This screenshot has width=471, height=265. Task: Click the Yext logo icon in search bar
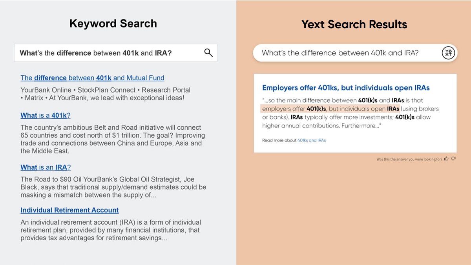coord(448,53)
